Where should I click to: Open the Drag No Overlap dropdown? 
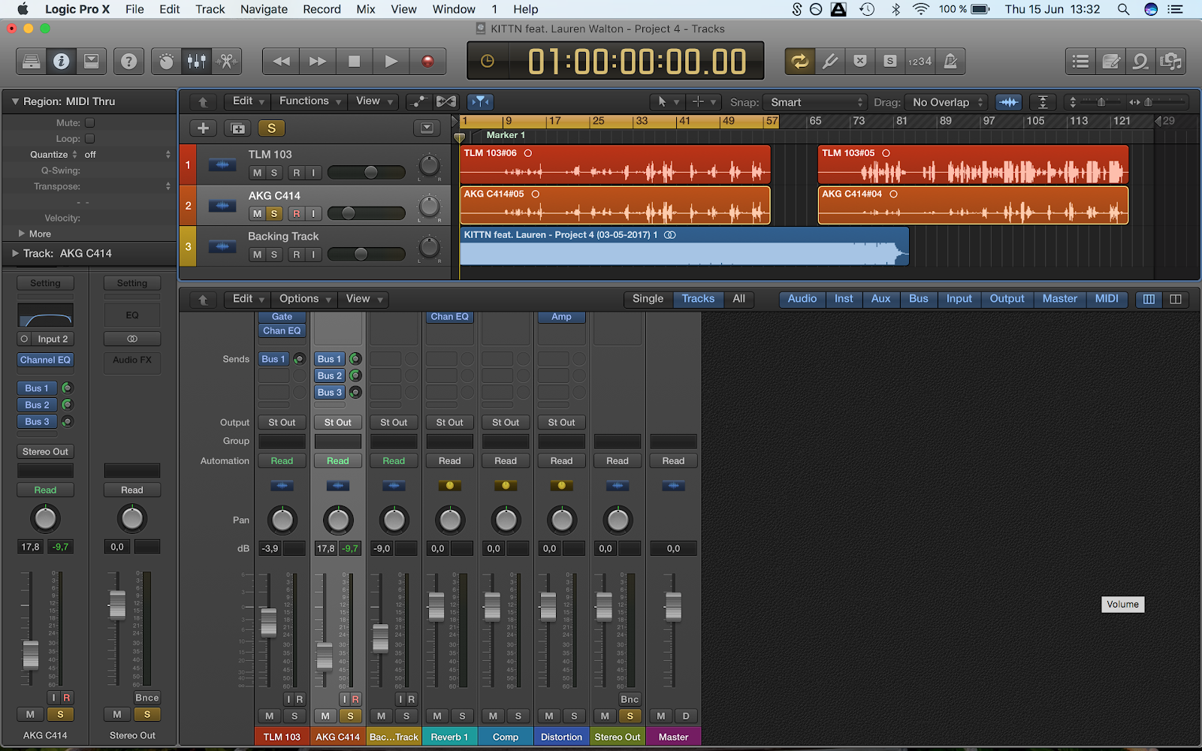click(946, 102)
